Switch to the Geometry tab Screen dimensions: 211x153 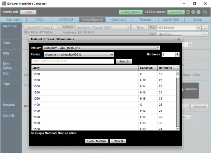coord(118,20)
